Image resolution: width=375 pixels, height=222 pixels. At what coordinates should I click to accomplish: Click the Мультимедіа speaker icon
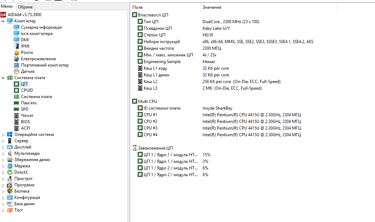(10, 153)
